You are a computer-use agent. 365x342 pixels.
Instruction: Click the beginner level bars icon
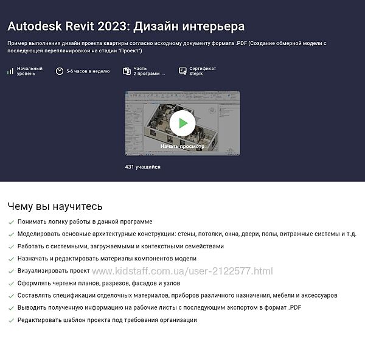tap(10, 71)
